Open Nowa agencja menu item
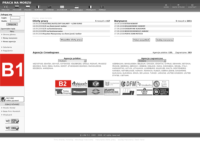200x142 pixels. 9,41
